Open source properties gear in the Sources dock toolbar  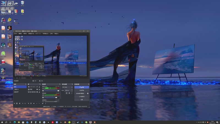pyautogui.click(x=34, y=104)
